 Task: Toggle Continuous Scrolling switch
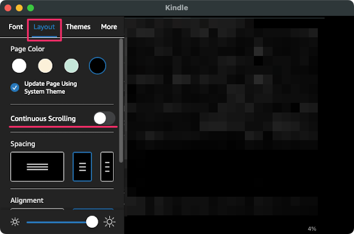(104, 118)
